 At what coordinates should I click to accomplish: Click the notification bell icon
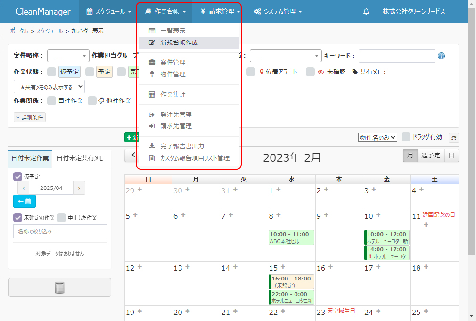(x=366, y=12)
